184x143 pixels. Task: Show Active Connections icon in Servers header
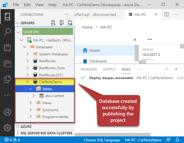click(70, 23)
